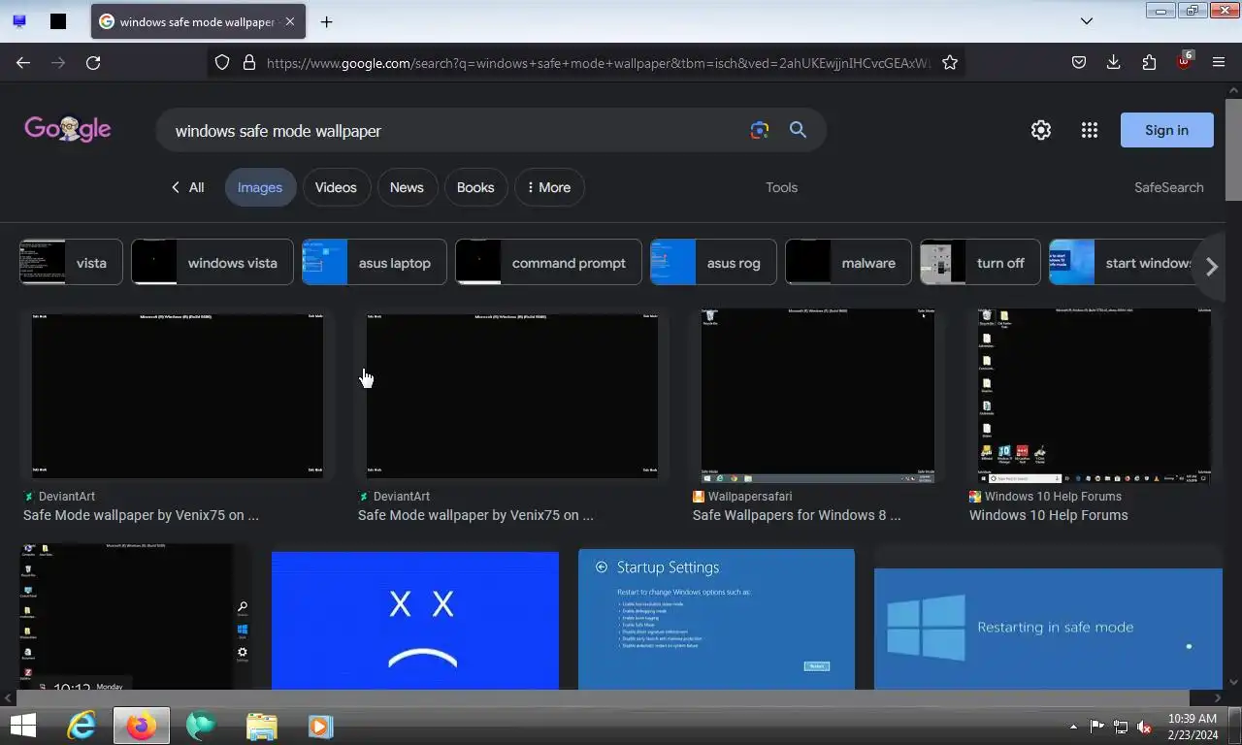Open Firefox downloads panel
Screen dimensions: 1242x745
point(1114,62)
